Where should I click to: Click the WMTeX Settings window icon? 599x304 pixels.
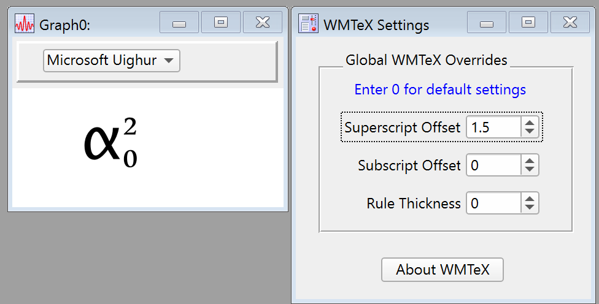(x=308, y=25)
